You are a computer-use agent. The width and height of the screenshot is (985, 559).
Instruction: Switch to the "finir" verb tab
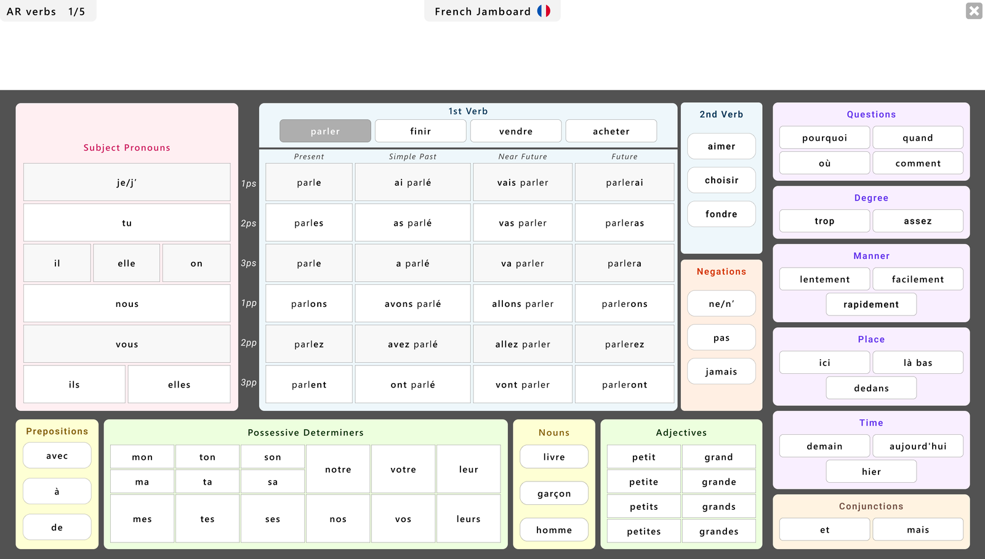pyautogui.click(x=420, y=131)
